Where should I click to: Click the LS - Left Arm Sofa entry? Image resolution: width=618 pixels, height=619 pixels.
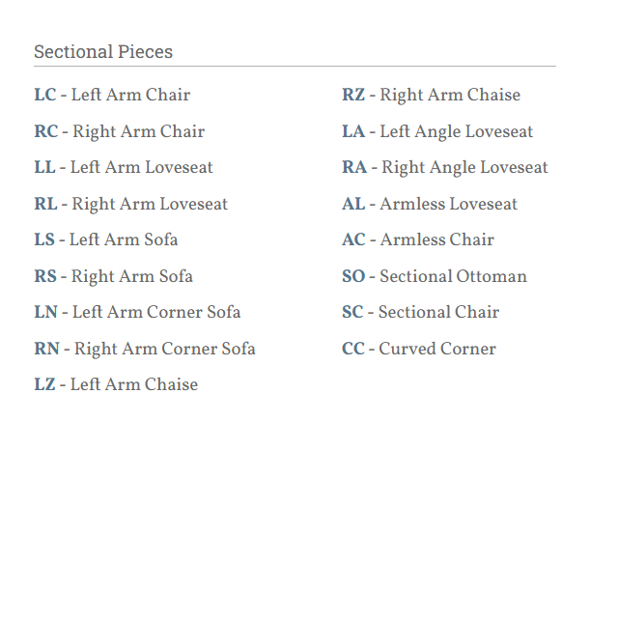click(106, 240)
